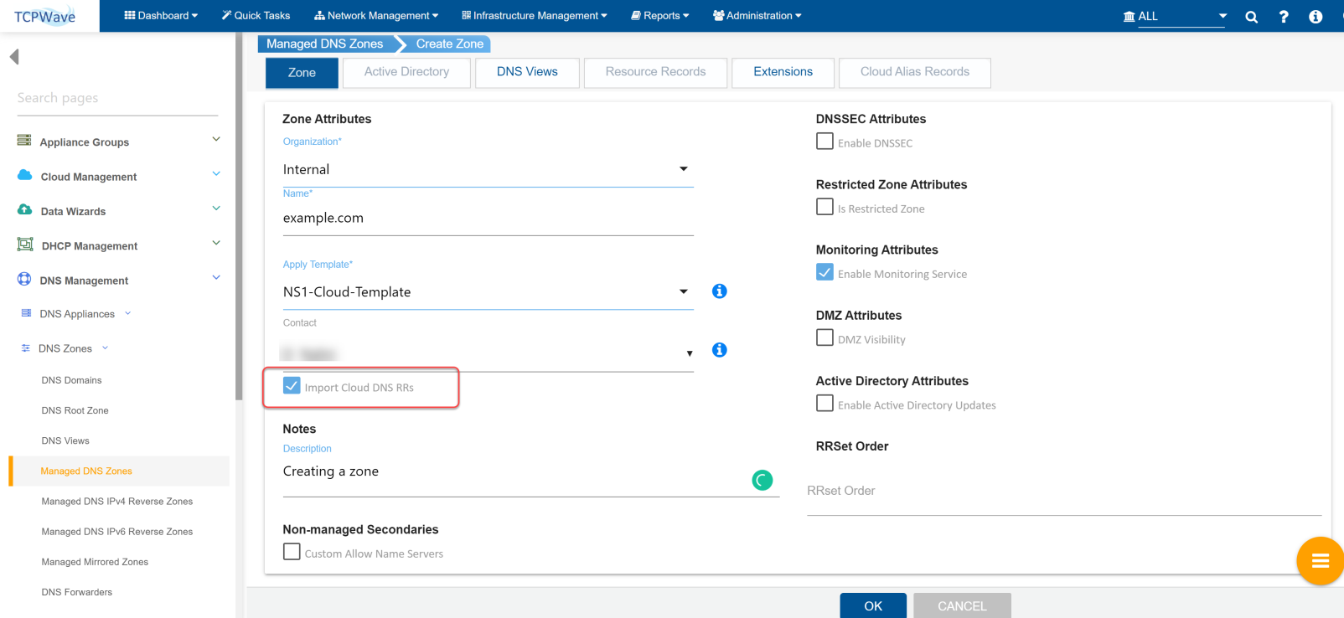Image resolution: width=1344 pixels, height=618 pixels.
Task: Switch to the DNS Views tab
Action: click(x=527, y=72)
